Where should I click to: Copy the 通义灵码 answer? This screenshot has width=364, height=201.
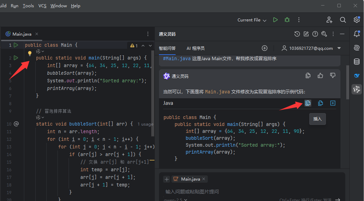pos(308,75)
